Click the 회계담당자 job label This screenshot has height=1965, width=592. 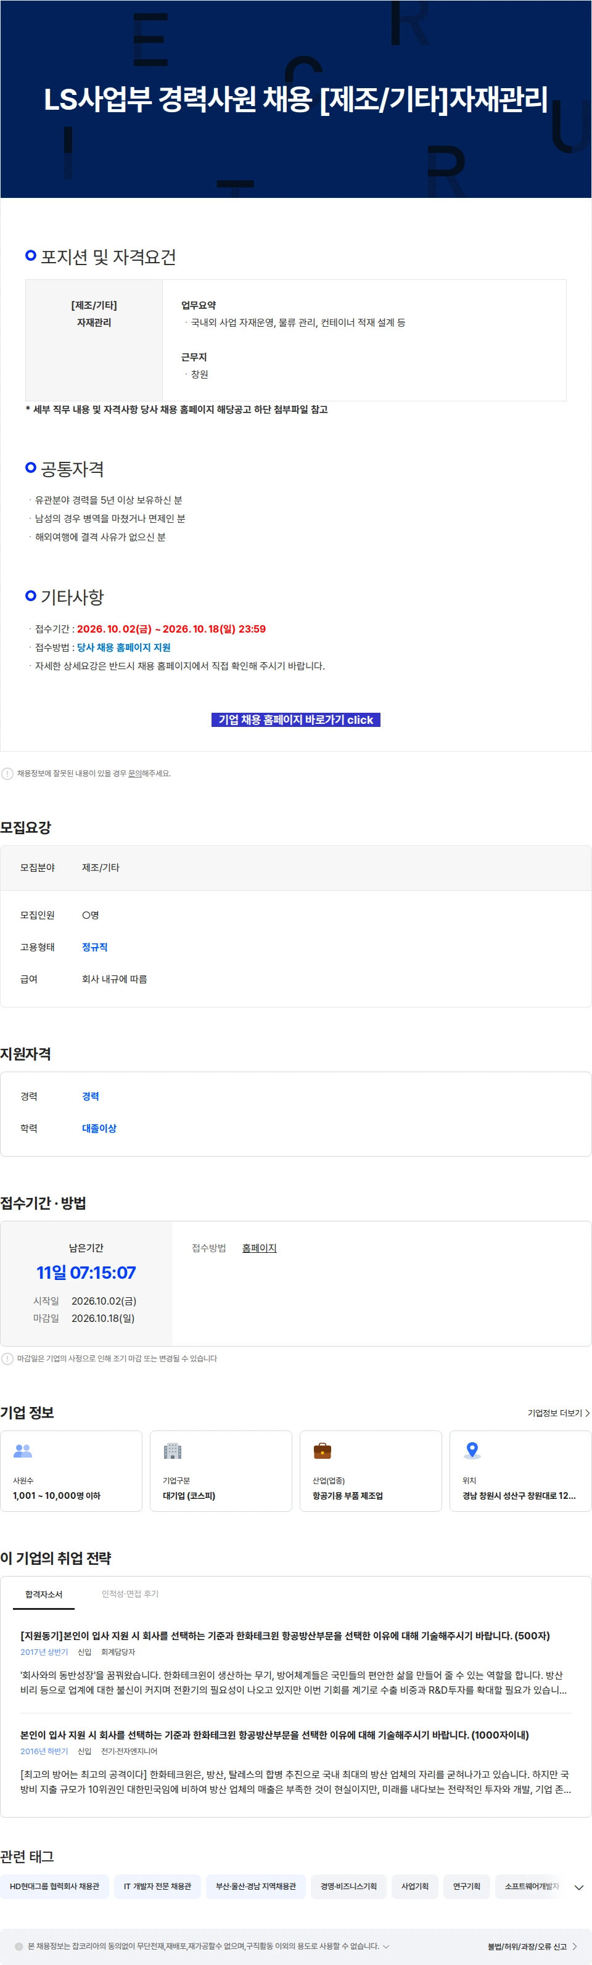(118, 1652)
